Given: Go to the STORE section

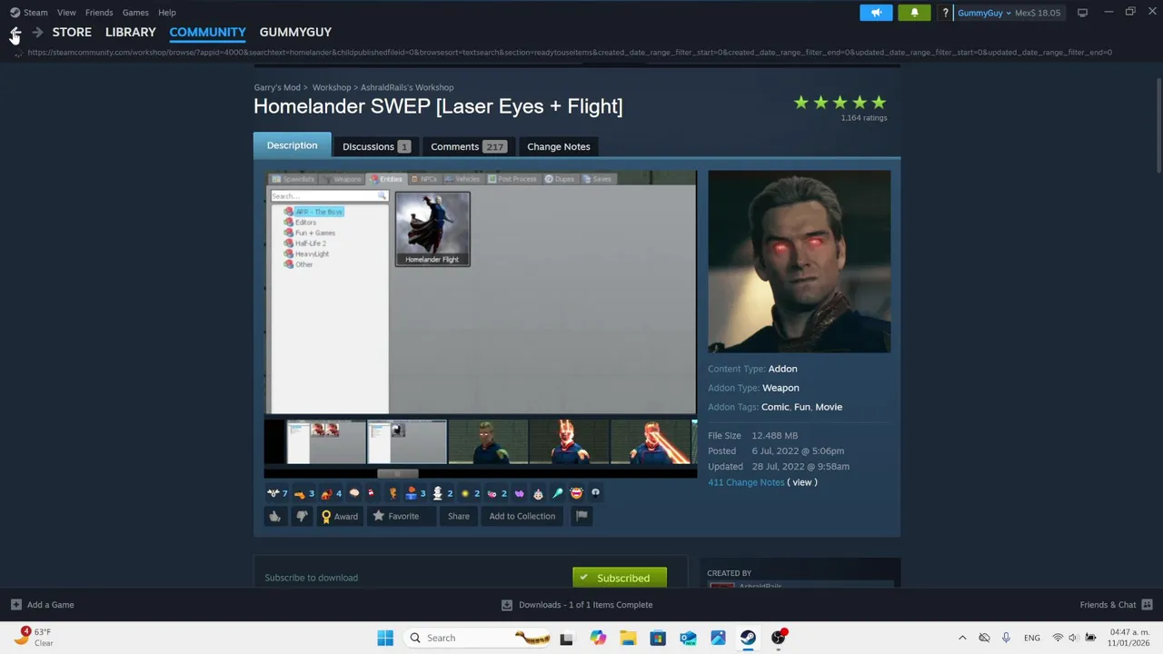Looking at the screenshot, I should tap(72, 32).
